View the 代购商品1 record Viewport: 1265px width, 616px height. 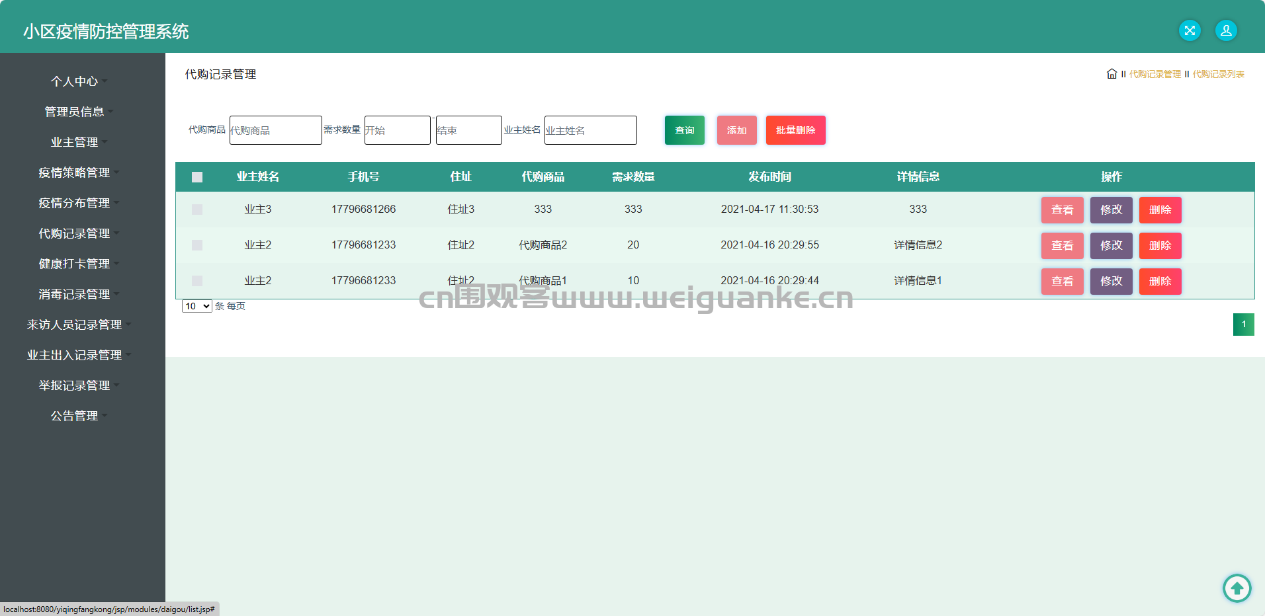pos(1063,282)
